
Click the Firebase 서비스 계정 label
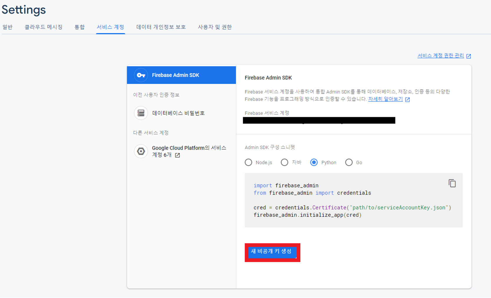tap(267, 113)
